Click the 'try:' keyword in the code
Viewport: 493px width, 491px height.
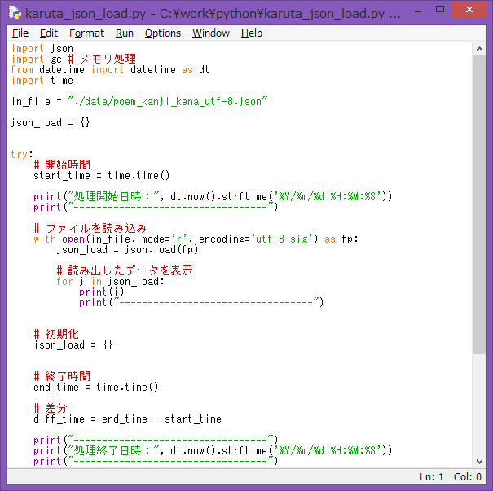(x=22, y=155)
